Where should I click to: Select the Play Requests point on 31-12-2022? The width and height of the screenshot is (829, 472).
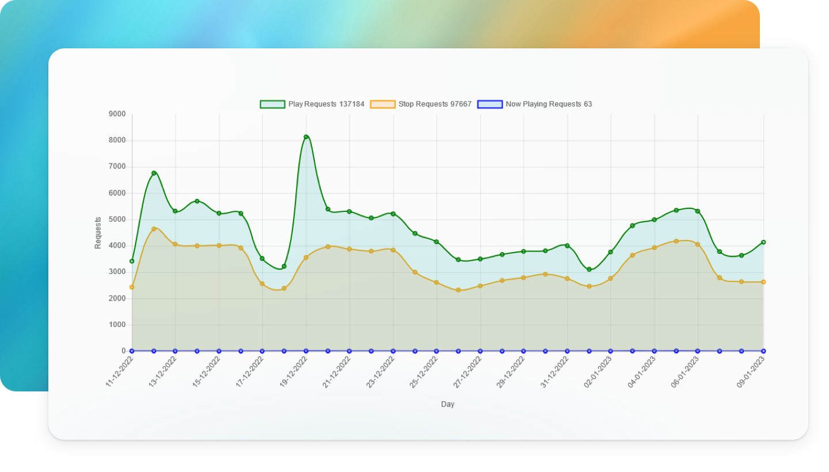tap(567, 246)
